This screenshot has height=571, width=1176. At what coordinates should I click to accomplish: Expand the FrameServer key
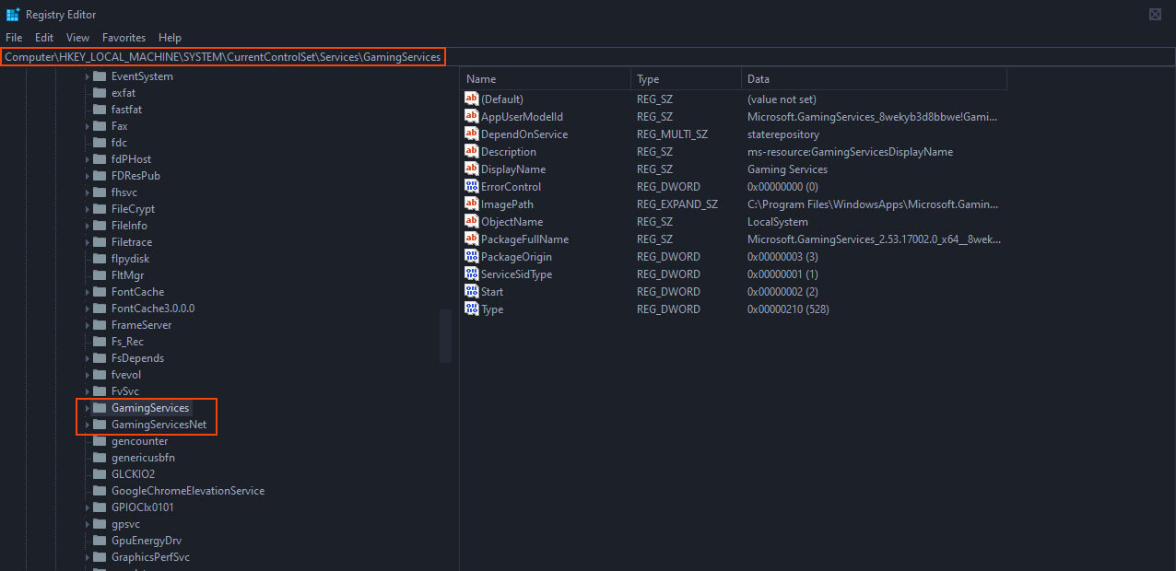pyautogui.click(x=88, y=325)
